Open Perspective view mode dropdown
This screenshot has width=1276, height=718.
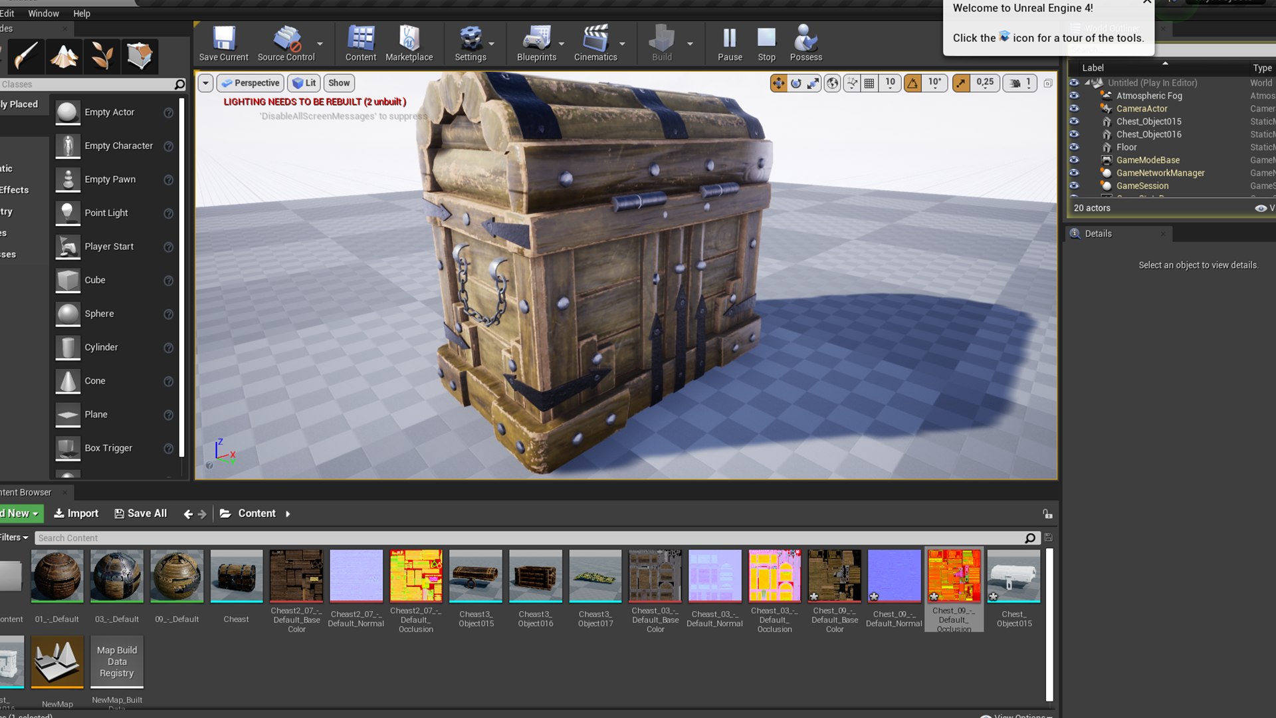251,83
